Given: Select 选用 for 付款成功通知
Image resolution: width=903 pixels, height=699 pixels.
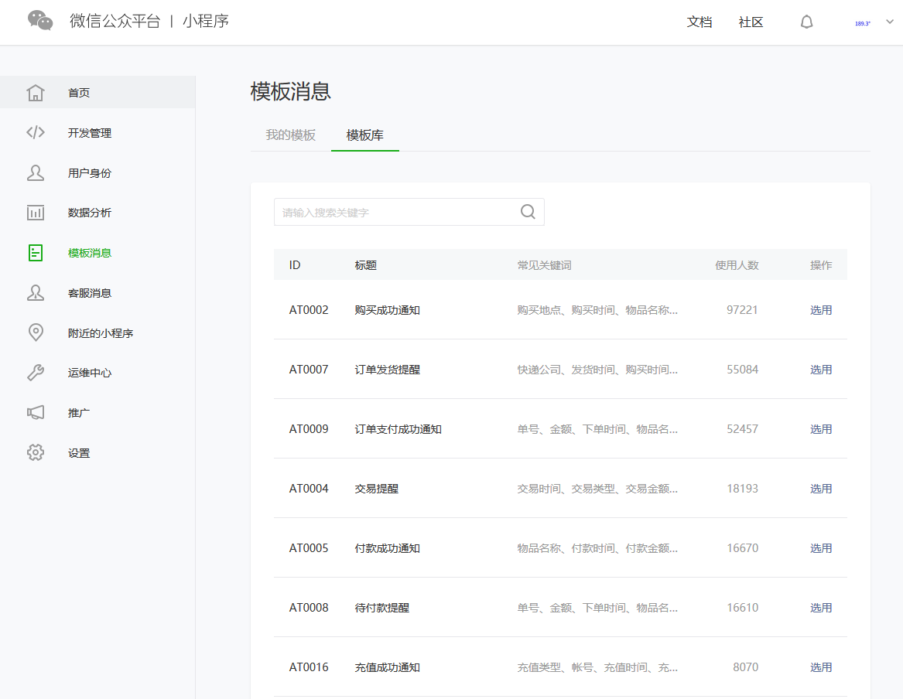Looking at the screenshot, I should [821, 548].
